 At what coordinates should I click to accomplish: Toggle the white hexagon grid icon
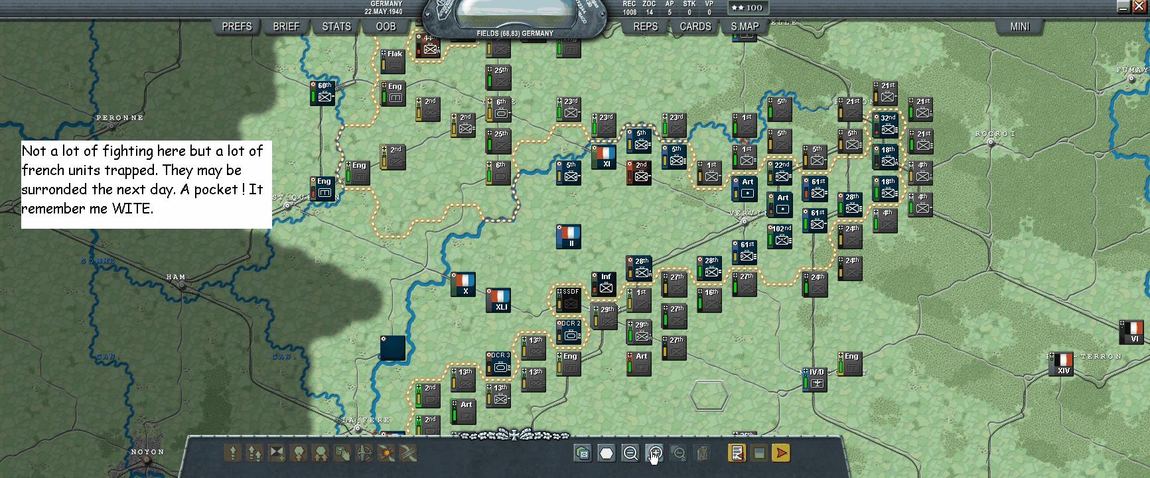click(607, 453)
